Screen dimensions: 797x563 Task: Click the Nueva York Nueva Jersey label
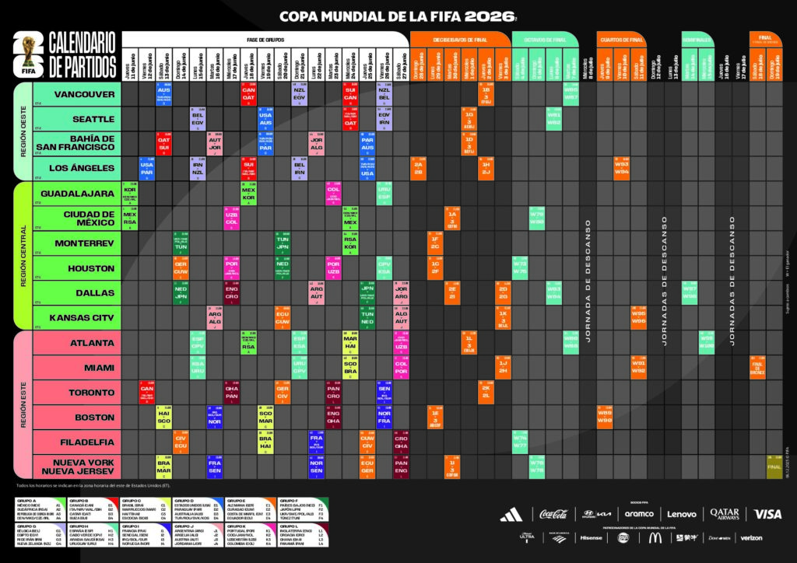[x=84, y=467]
